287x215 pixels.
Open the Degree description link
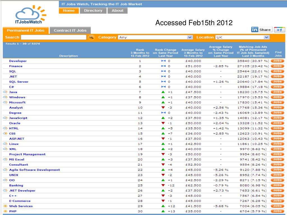point(15,113)
